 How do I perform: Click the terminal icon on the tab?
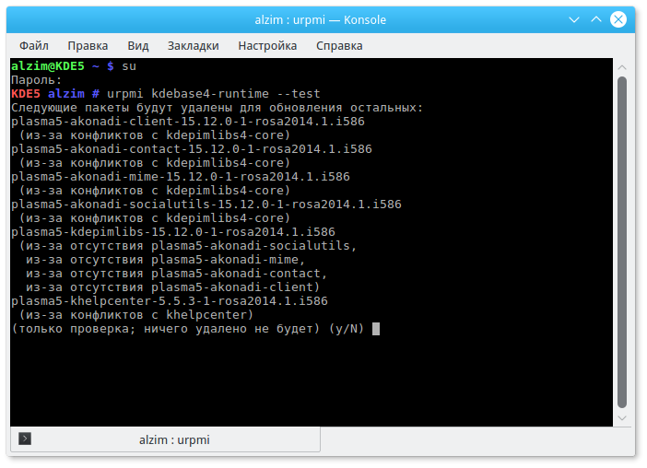pos(25,439)
